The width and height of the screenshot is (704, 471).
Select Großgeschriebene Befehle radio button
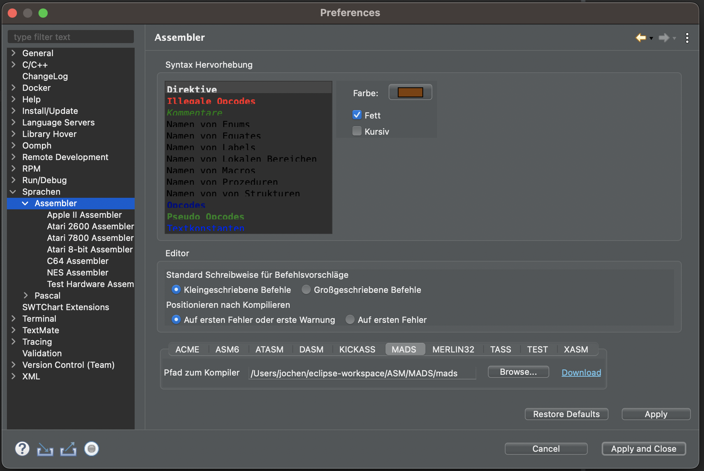306,289
